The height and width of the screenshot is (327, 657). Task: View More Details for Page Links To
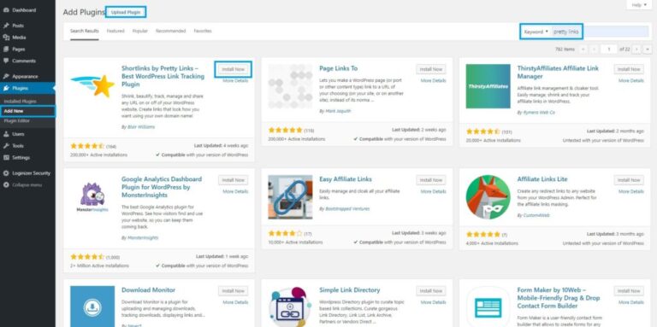(433, 80)
